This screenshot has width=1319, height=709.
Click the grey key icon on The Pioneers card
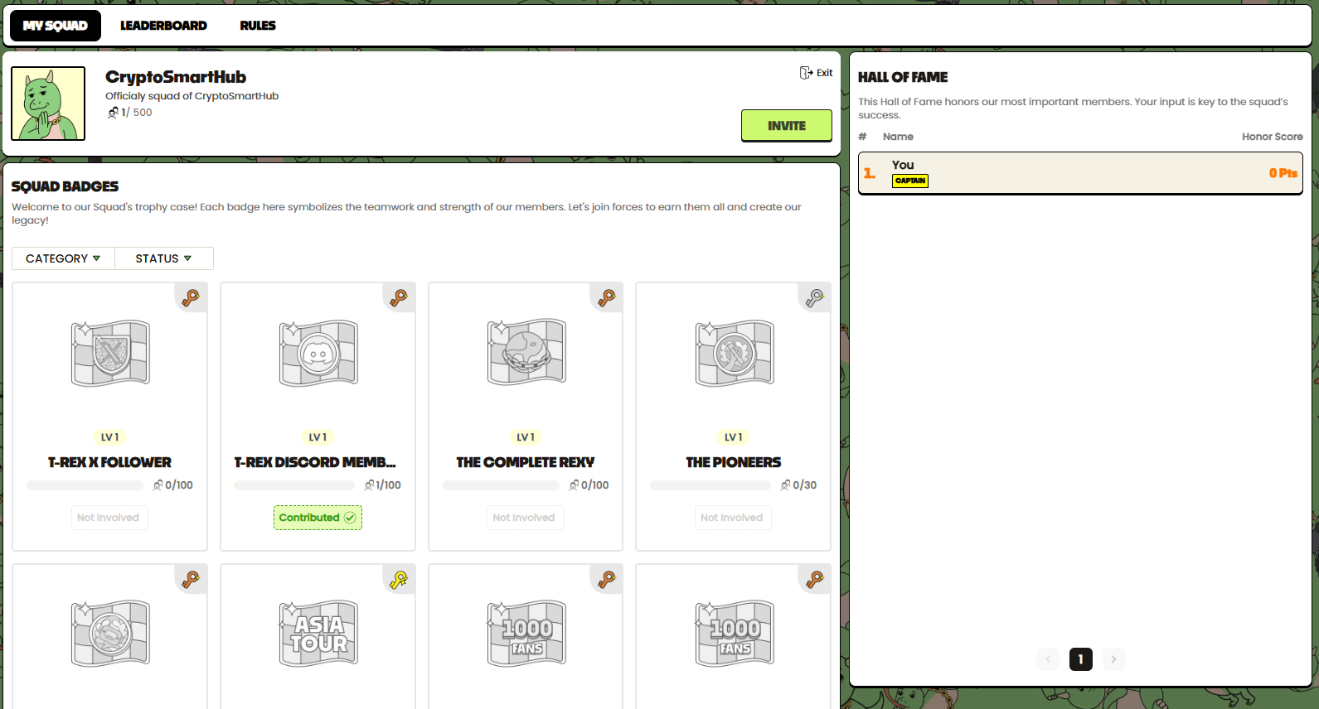coord(815,298)
